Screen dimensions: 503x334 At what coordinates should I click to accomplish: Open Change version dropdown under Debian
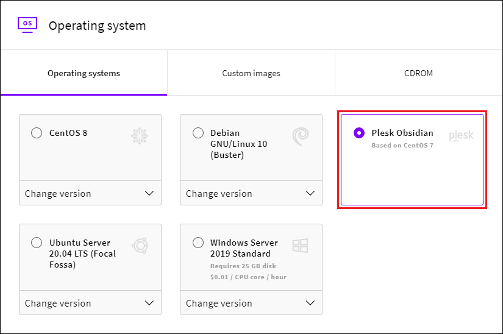tap(251, 193)
